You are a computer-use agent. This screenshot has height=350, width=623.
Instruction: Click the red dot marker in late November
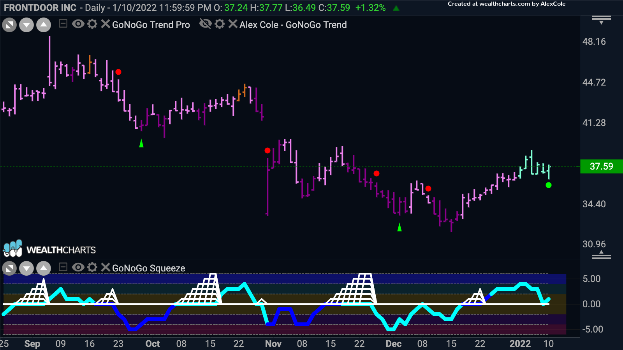point(376,173)
